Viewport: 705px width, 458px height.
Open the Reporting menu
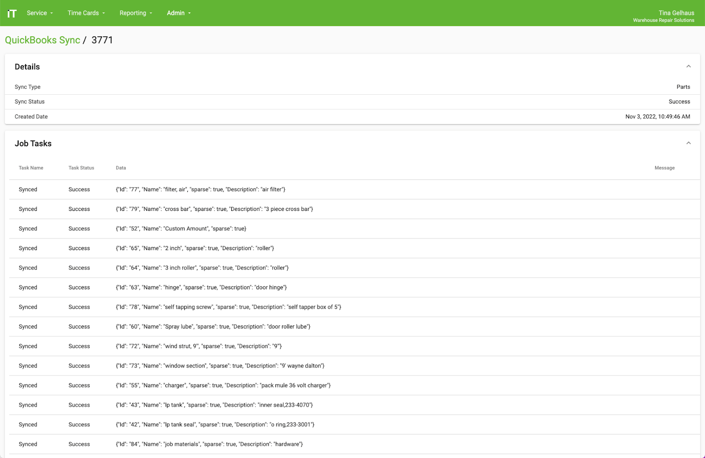(x=136, y=13)
